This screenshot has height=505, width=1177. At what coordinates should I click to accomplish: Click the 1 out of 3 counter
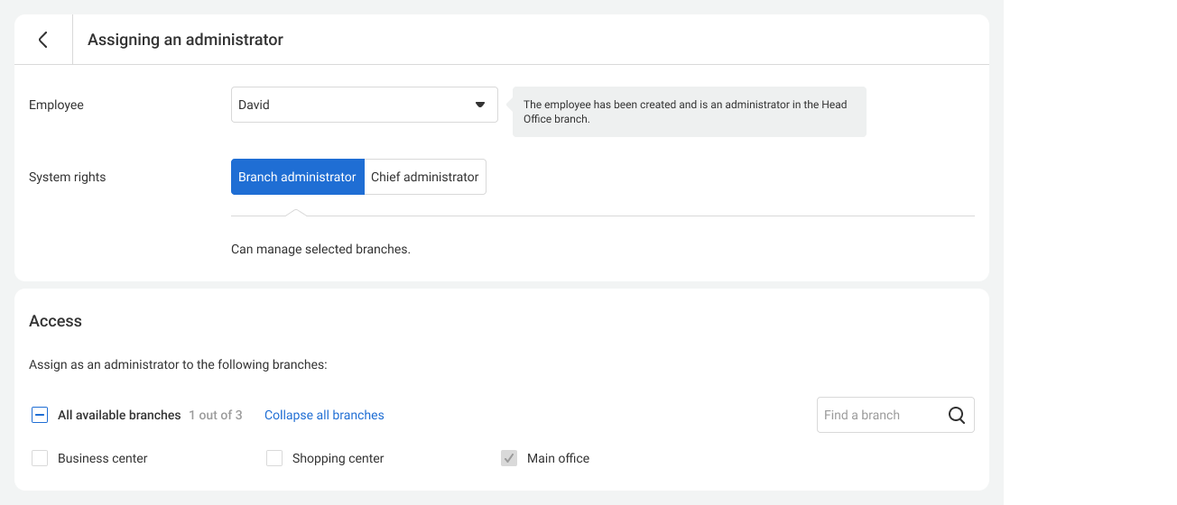click(x=216, y=415)
